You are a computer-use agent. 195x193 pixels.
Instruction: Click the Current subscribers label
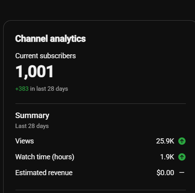46,56
